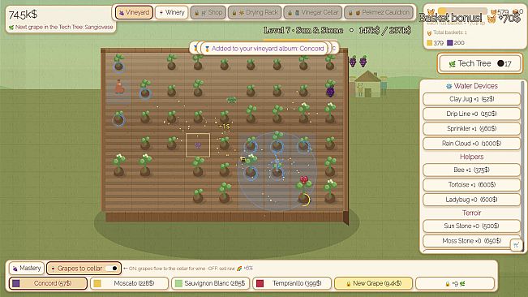528x297 pixels.
Task: Buy a Drip Line for 150$
Action: [471, 114]
